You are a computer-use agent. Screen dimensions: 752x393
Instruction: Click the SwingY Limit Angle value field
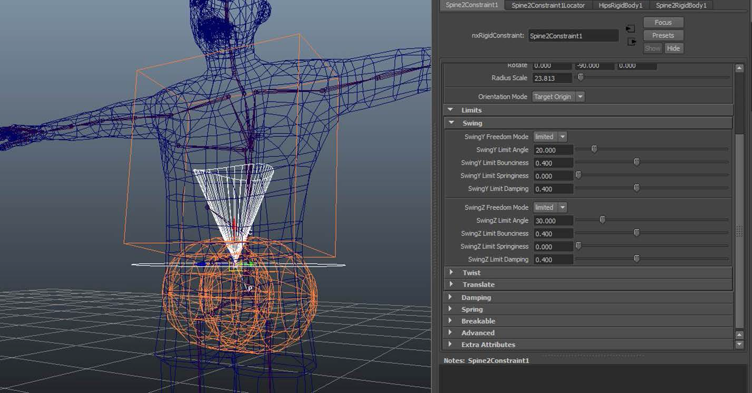(x=553, y=150)
